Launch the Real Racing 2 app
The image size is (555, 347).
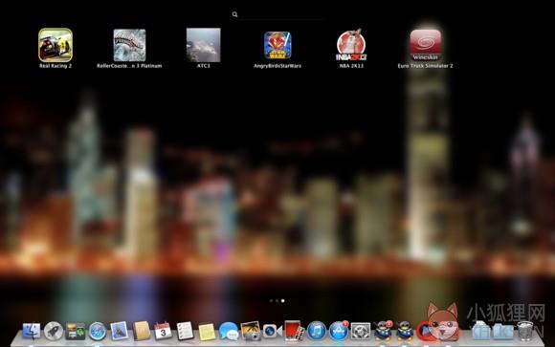55,45
